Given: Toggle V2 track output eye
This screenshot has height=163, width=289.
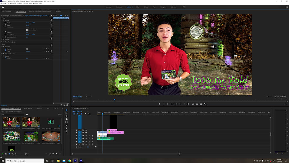Looking at the screenshot, I should (86, 130).
